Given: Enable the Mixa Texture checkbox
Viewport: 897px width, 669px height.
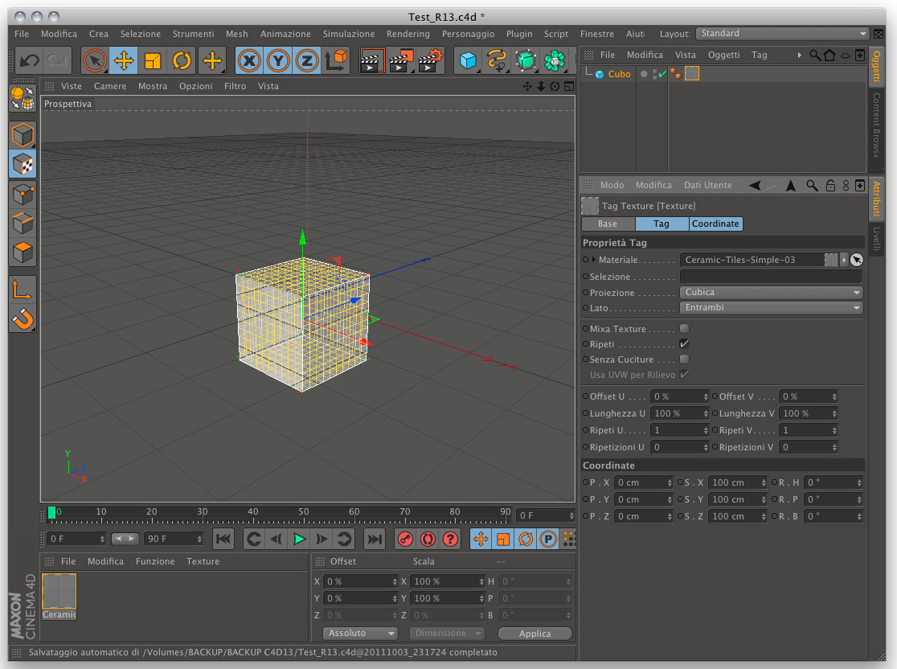Looking at the screenshot, I should point(685,329).
